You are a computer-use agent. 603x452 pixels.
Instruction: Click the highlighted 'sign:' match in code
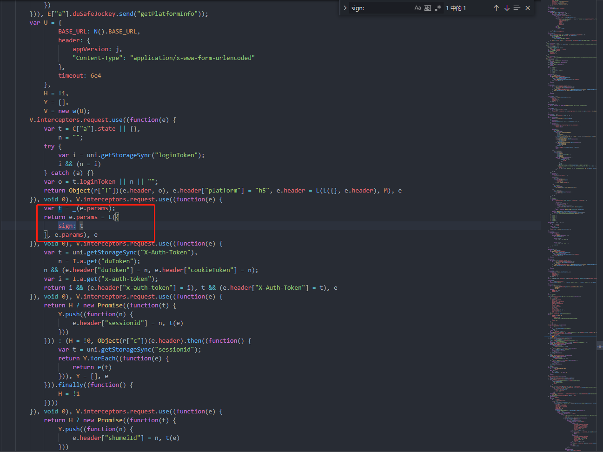[x=66, y=226]
